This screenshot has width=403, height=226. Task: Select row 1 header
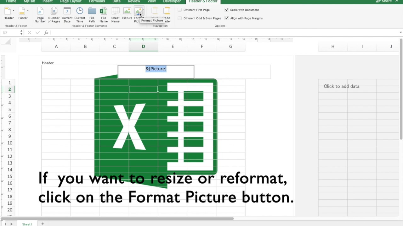pyautogui.click(x=9, y=83)
